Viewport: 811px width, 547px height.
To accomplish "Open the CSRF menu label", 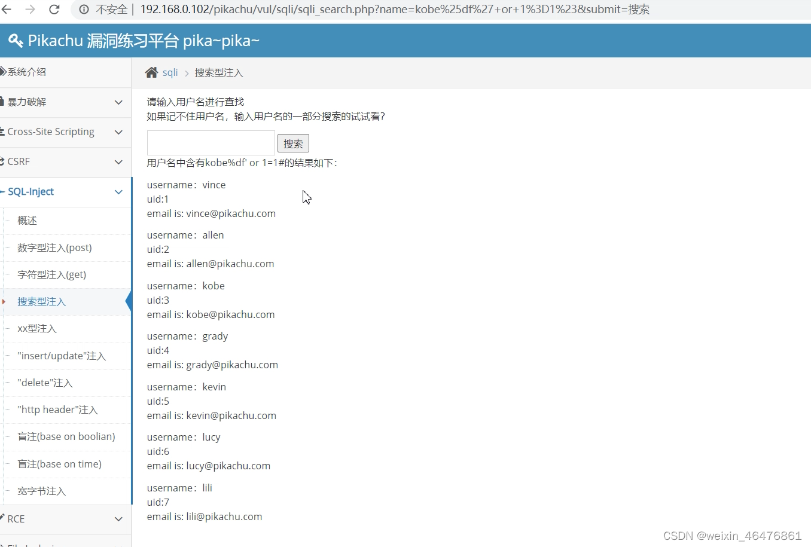I will [19, 161].
